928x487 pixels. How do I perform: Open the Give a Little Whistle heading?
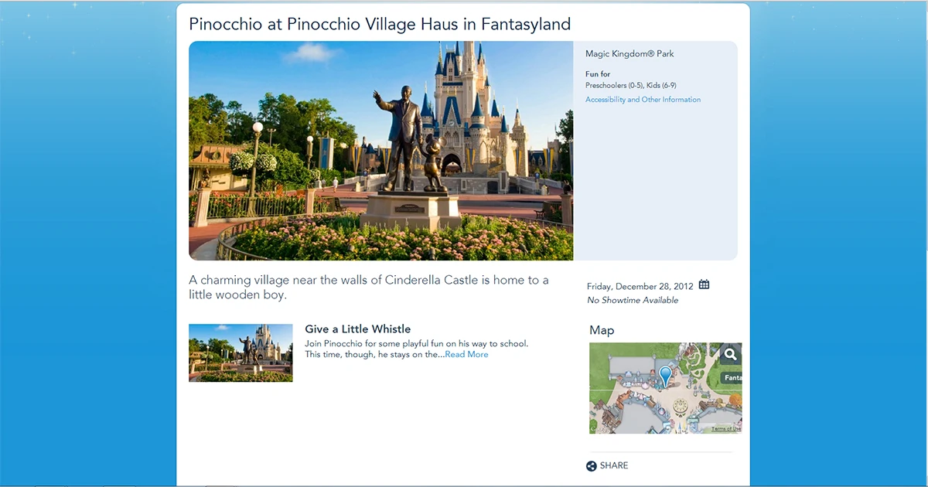[358, 329]
